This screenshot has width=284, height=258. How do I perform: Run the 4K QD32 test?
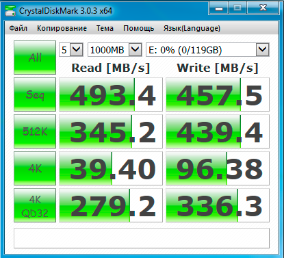(35, 205)
